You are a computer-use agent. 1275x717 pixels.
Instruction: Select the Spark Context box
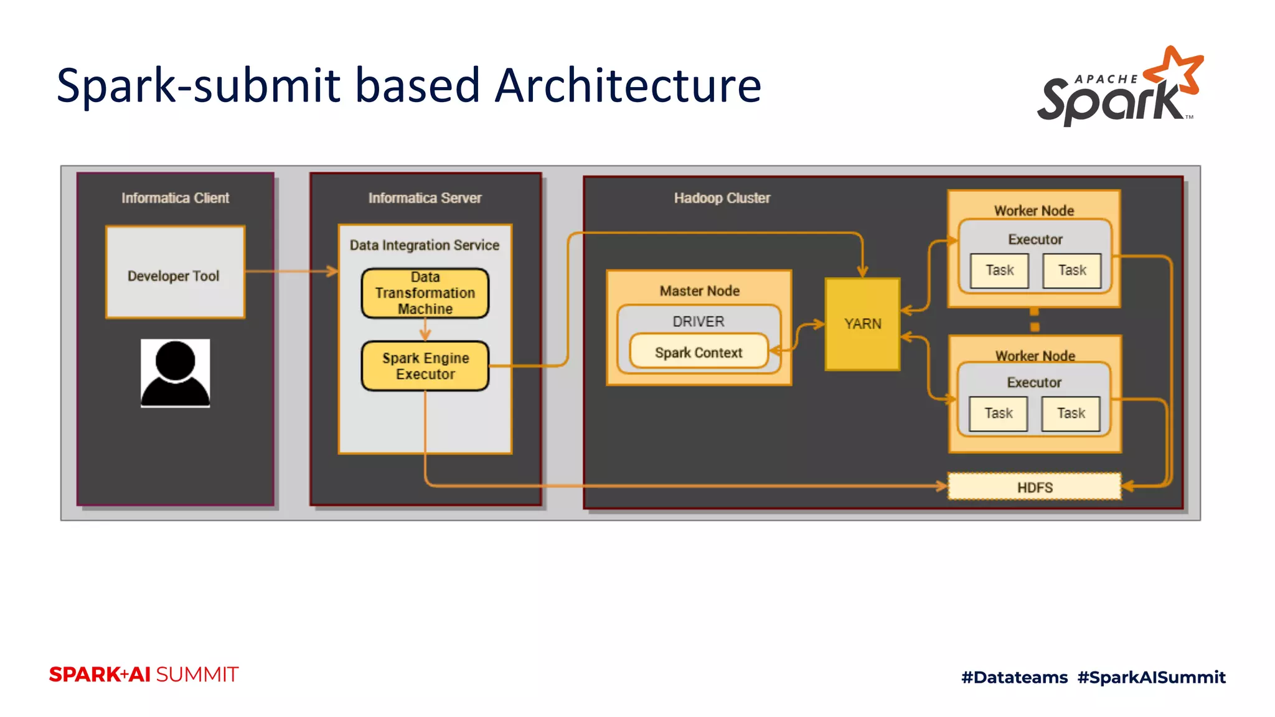point(699,352)
